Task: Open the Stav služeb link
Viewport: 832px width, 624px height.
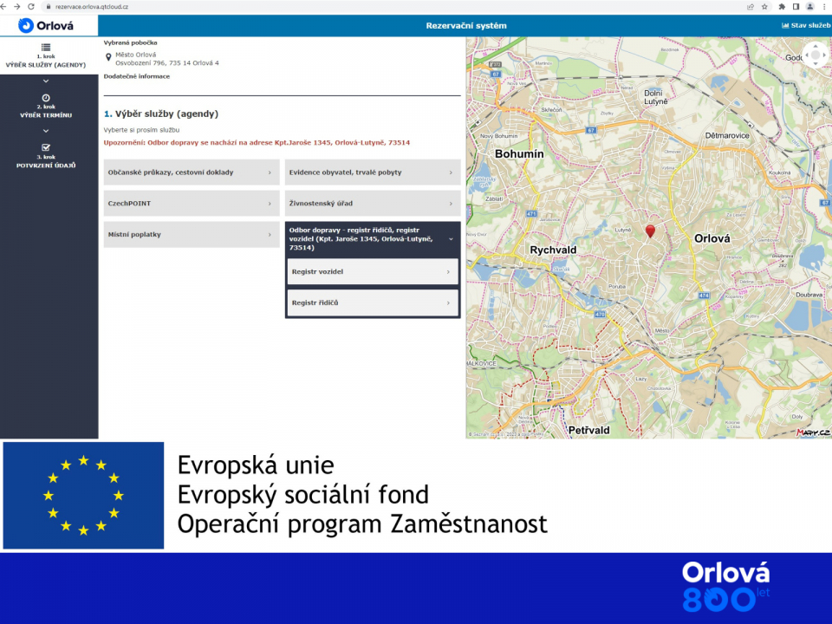Action: tap(806, 25)
